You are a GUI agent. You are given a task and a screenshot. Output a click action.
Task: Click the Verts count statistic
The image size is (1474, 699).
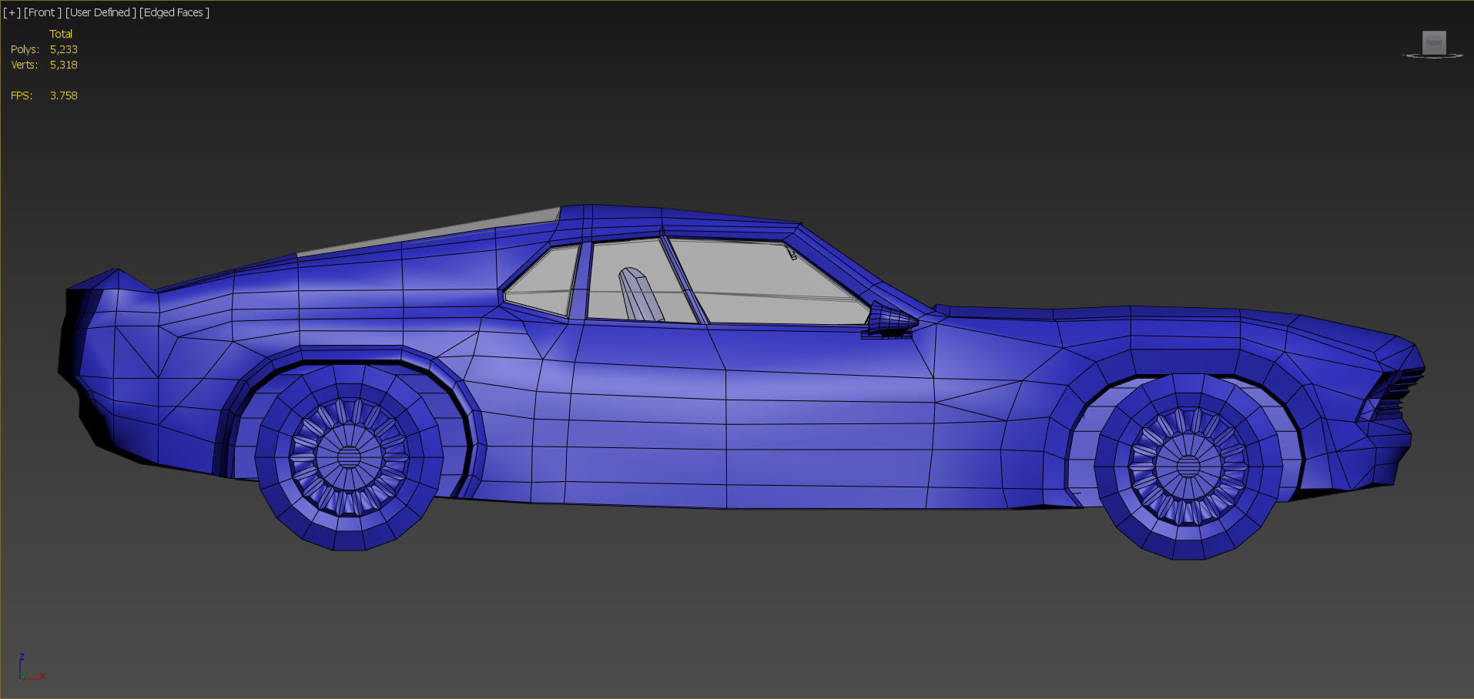point(63,65)
